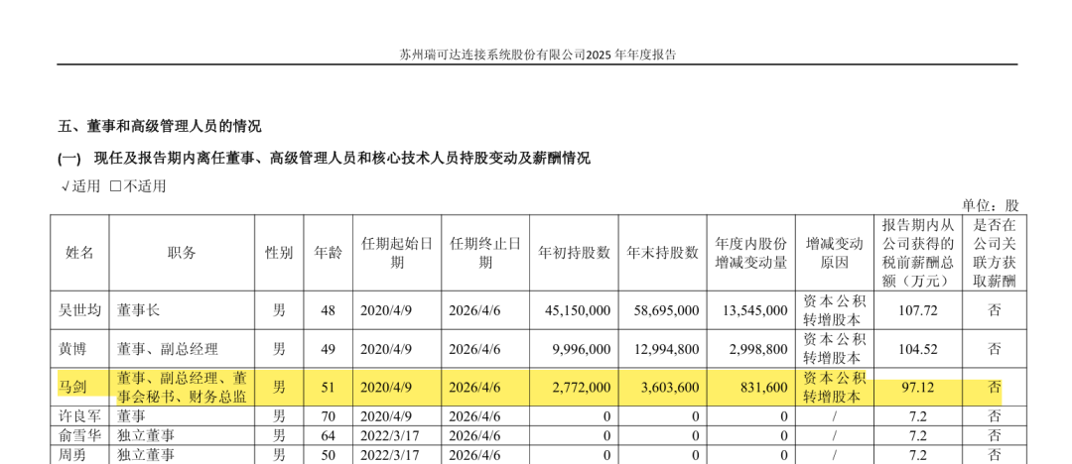Select the name 周勇
This screenshot has height=464, width=1072.
72,455
